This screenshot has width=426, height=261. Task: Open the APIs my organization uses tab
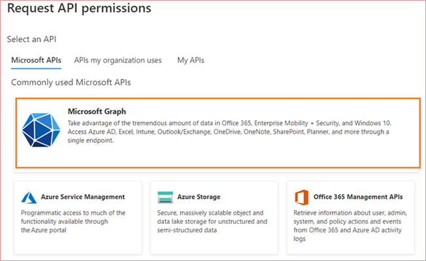point(118,60)
